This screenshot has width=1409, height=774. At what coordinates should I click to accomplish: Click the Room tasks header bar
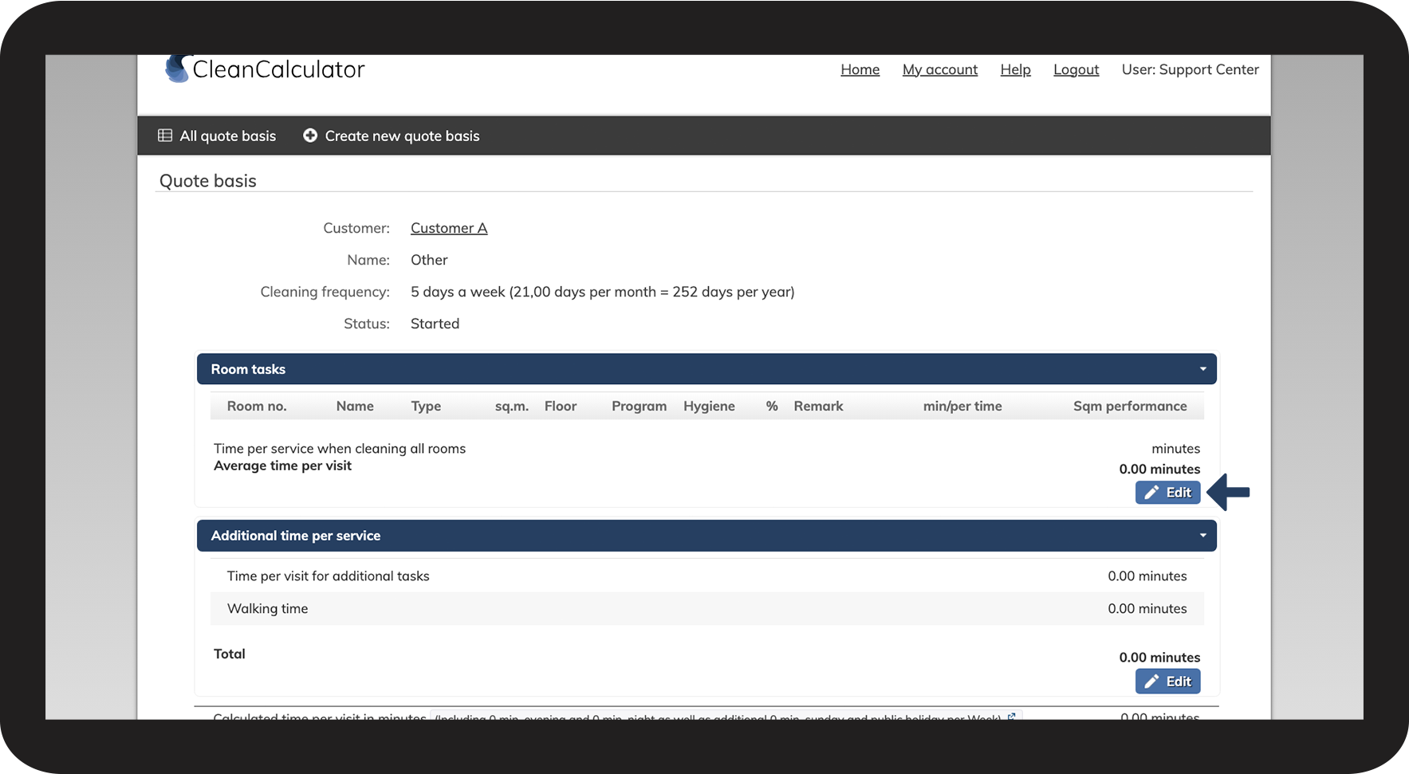[706, 369]
